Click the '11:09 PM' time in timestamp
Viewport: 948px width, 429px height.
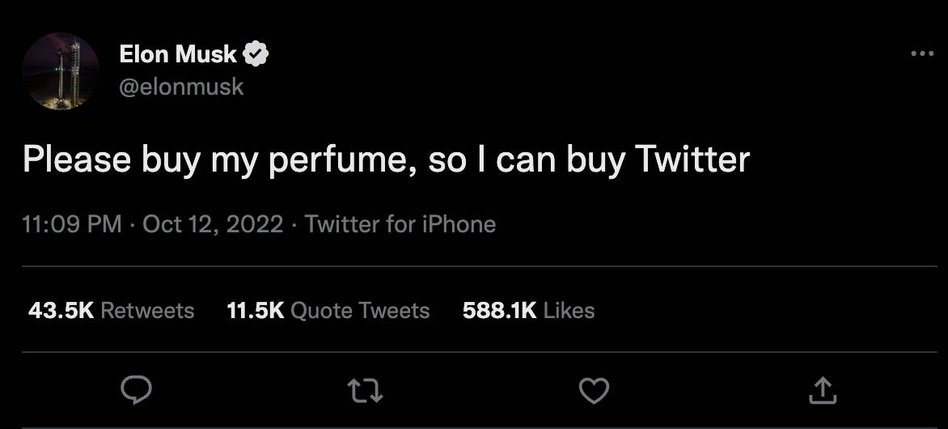pyautogui.click(x=72, y=223)
